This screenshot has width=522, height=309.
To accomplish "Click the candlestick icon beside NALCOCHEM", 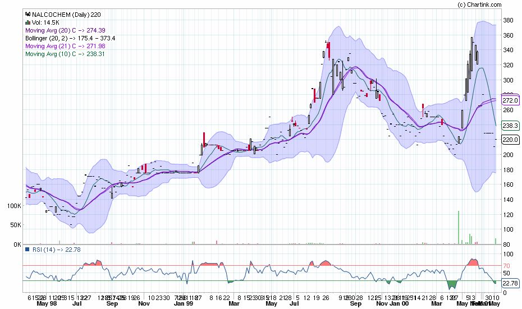I will [x=28, y=15].
